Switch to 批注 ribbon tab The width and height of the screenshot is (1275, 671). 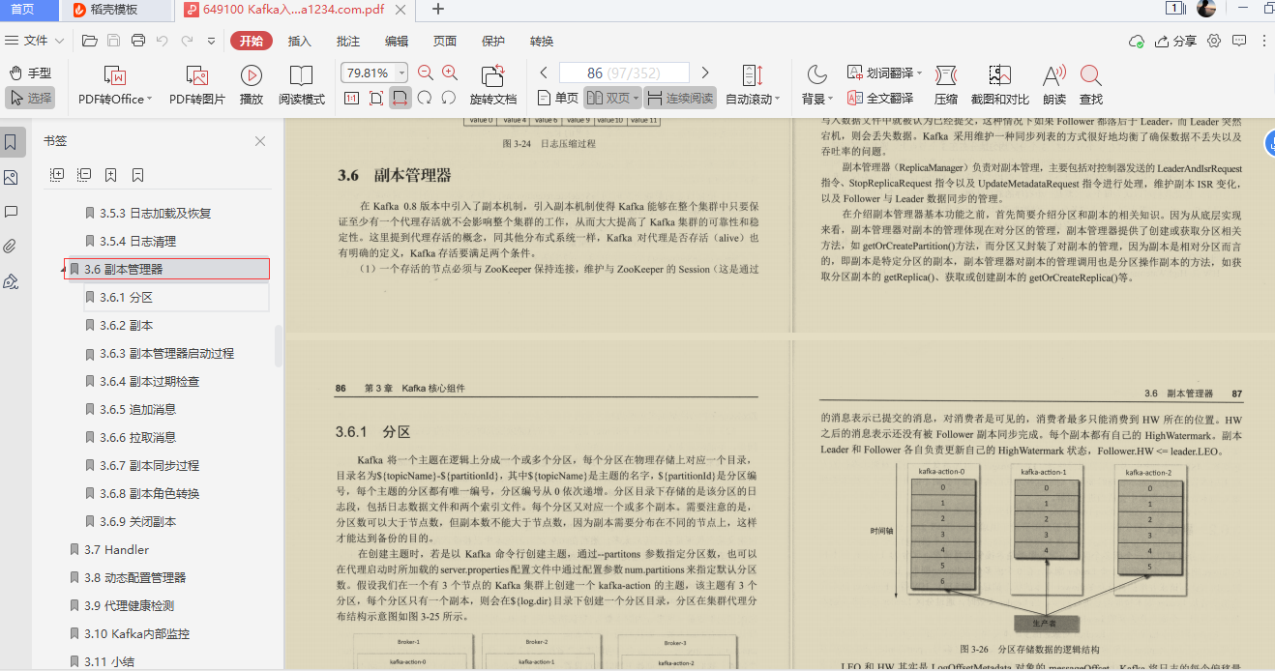[348, 41]
